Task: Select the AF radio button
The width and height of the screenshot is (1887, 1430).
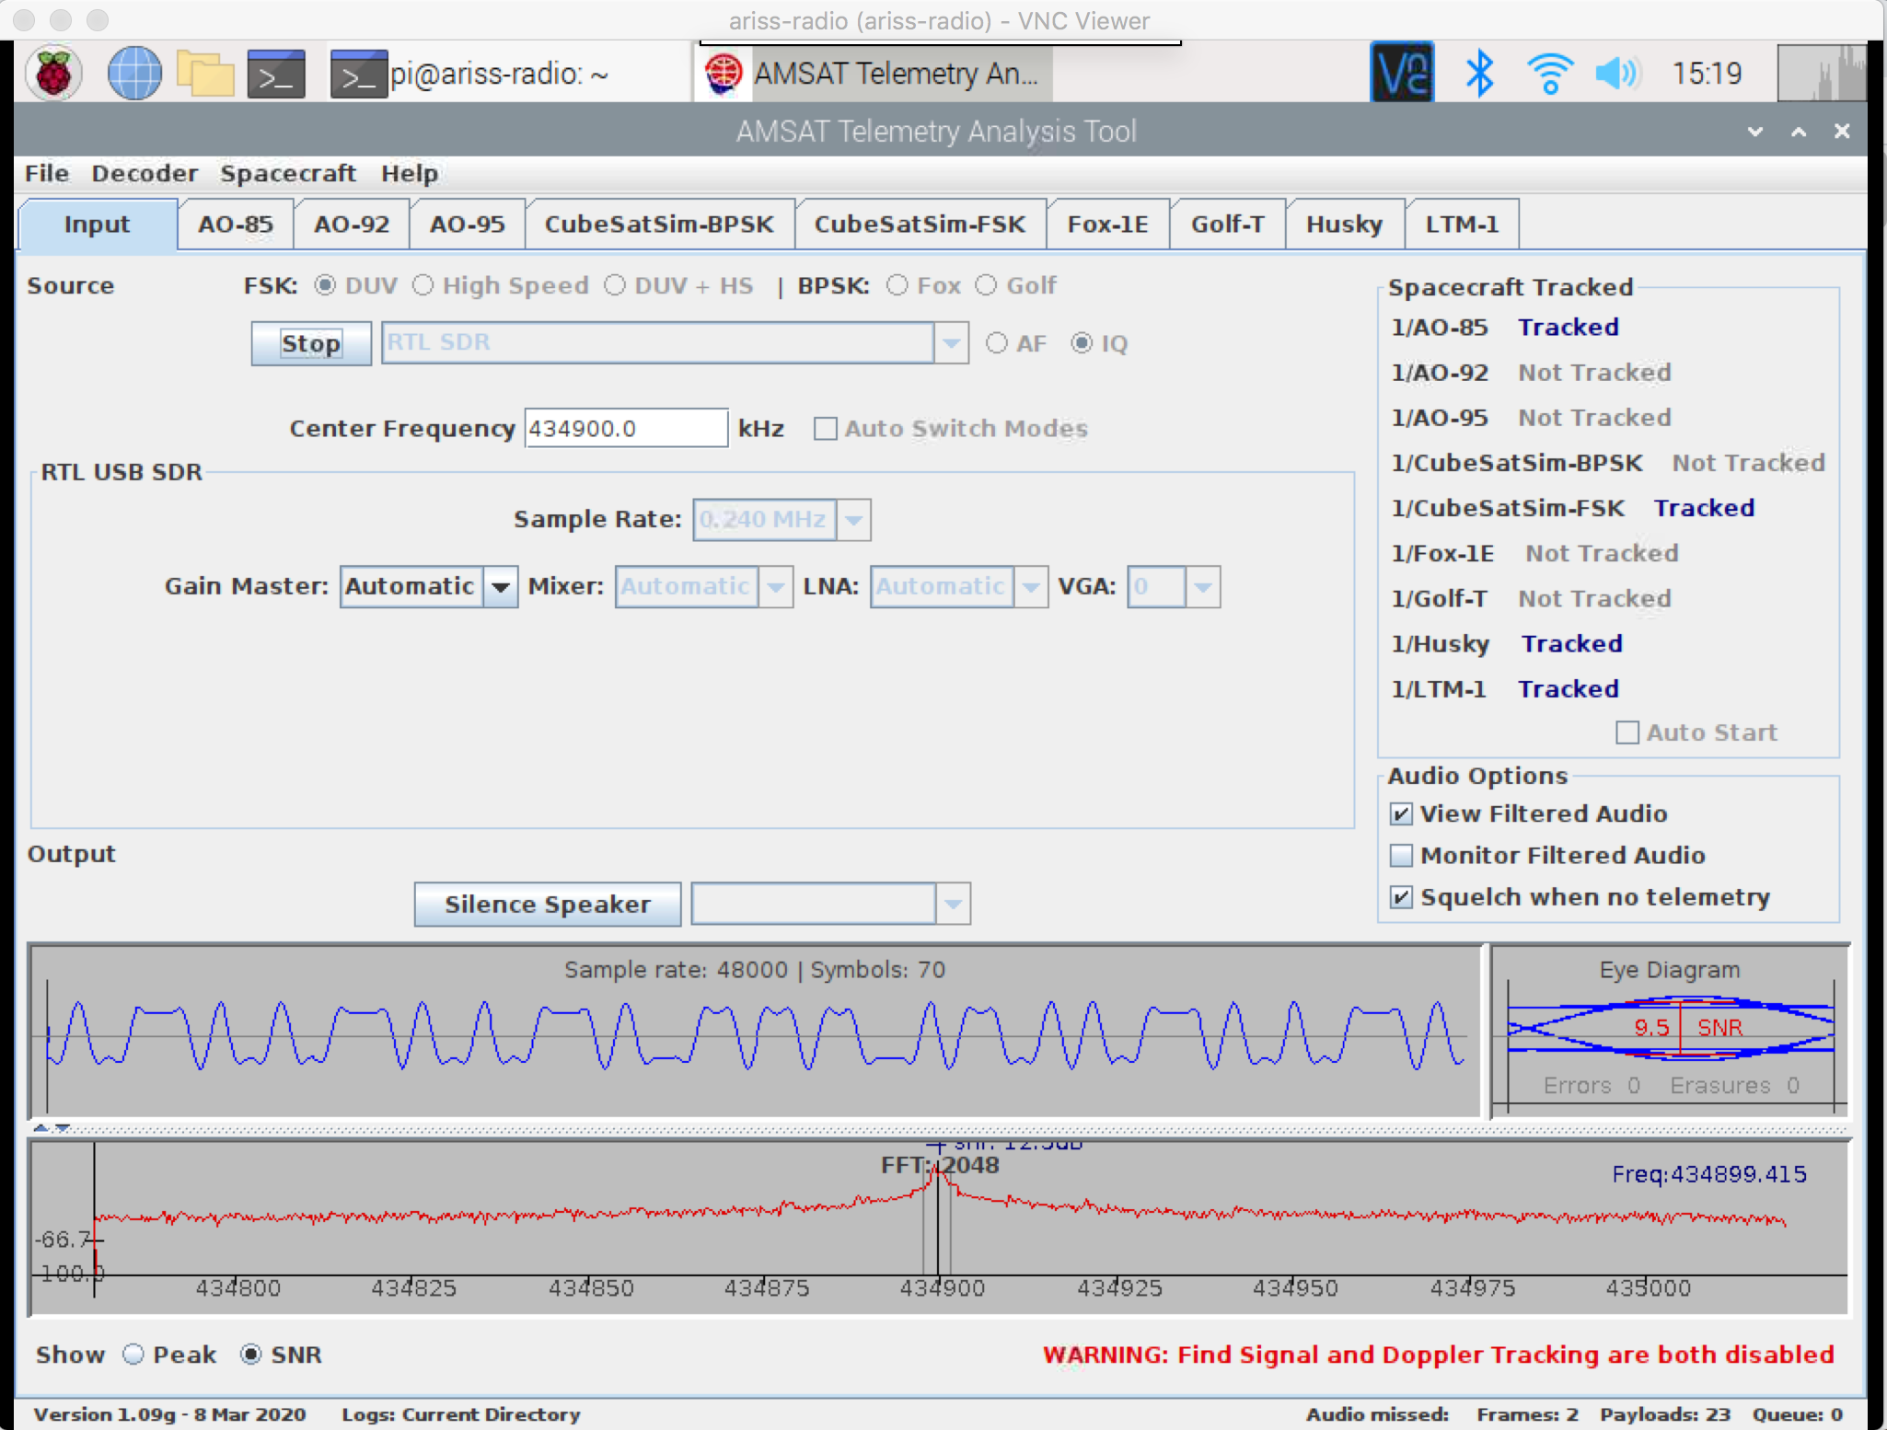Action: (x=997, y=343)
